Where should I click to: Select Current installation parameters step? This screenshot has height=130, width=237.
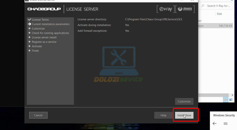(x=51, y=24)
